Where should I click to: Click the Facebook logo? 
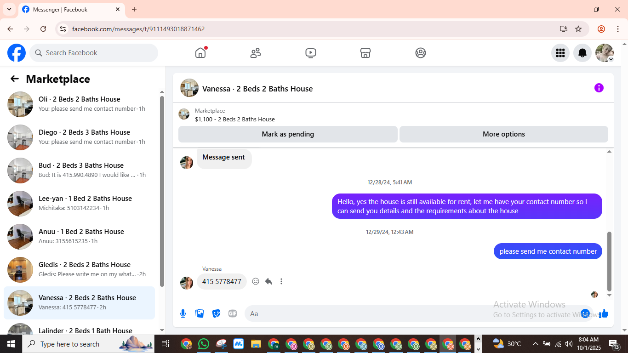point(17,53)
